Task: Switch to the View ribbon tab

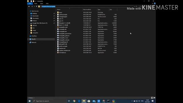Action: 47,3
